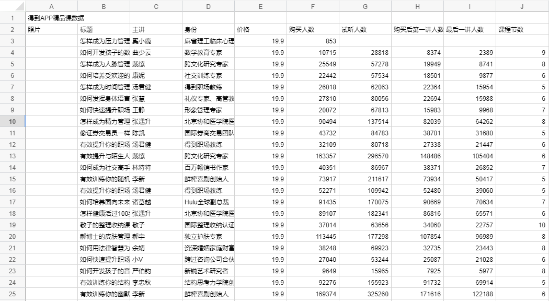Select row 25 header
The image size is (549, 301).
(12, 294)
